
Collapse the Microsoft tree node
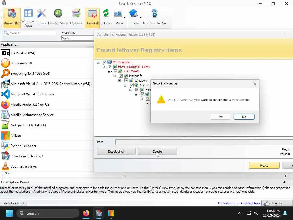click(114, 76)
